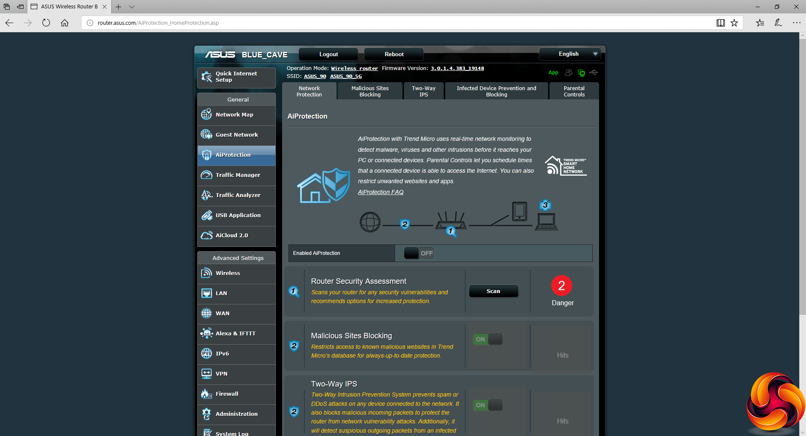This screenshot has height=436, width=806.
Task: Go to Guest Network settings
Action: [236, 135]
